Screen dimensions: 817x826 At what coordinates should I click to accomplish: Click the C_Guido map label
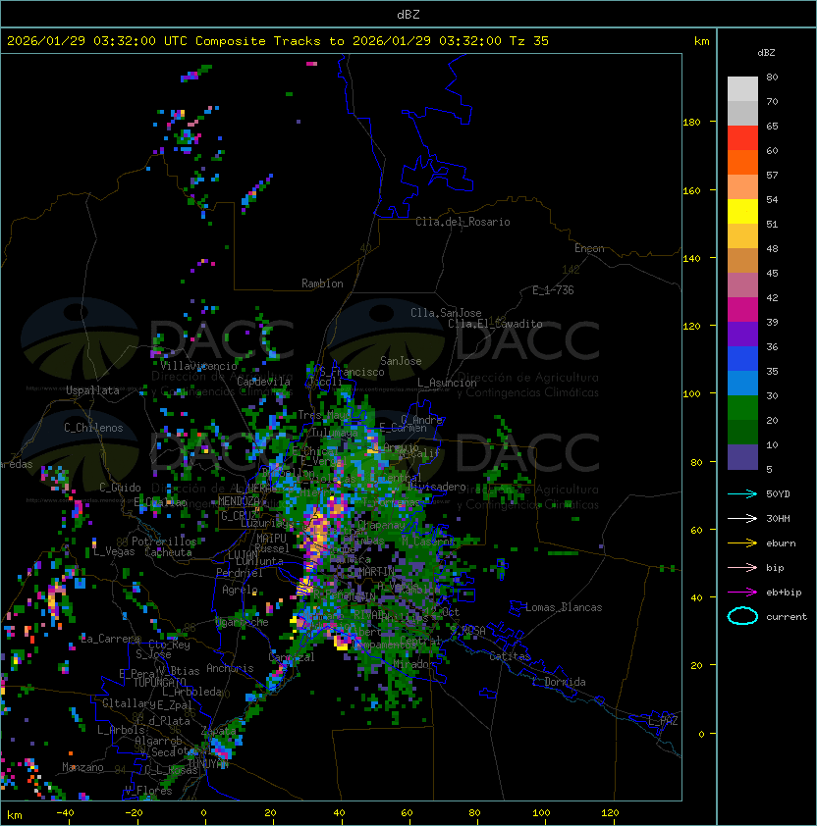[120, 488]
